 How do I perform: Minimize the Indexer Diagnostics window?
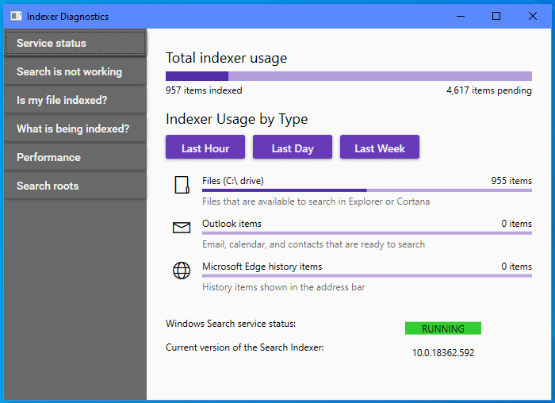click(461, 17)
